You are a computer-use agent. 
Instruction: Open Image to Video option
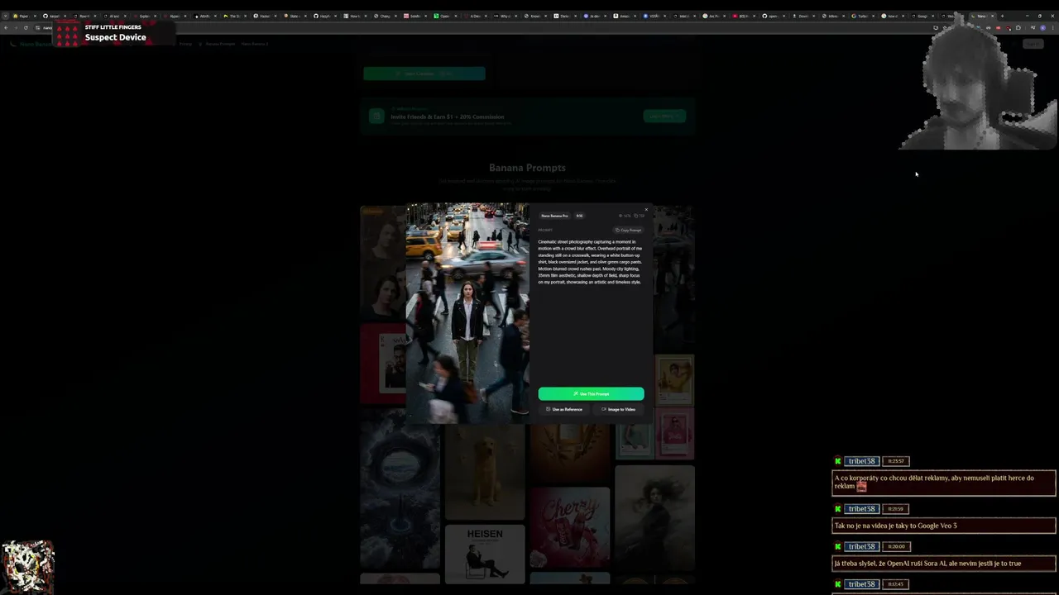[618, 409]
